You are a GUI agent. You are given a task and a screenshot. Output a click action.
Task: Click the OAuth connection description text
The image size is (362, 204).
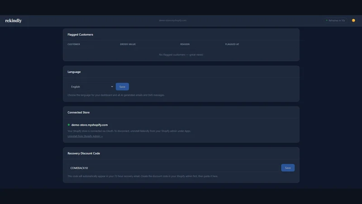click(x=129, y=131)
